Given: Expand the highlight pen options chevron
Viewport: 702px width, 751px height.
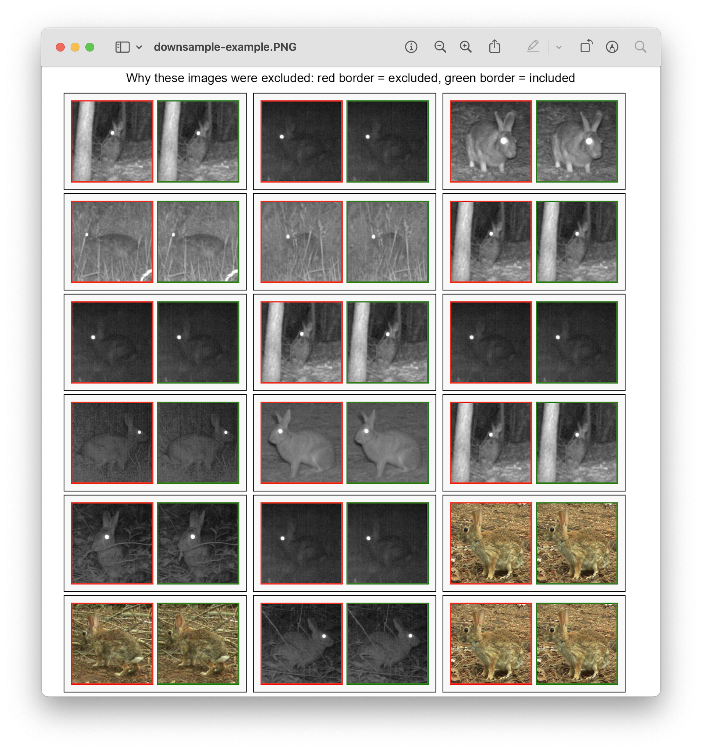Looking at the screenshot, I should pos(559,47).
